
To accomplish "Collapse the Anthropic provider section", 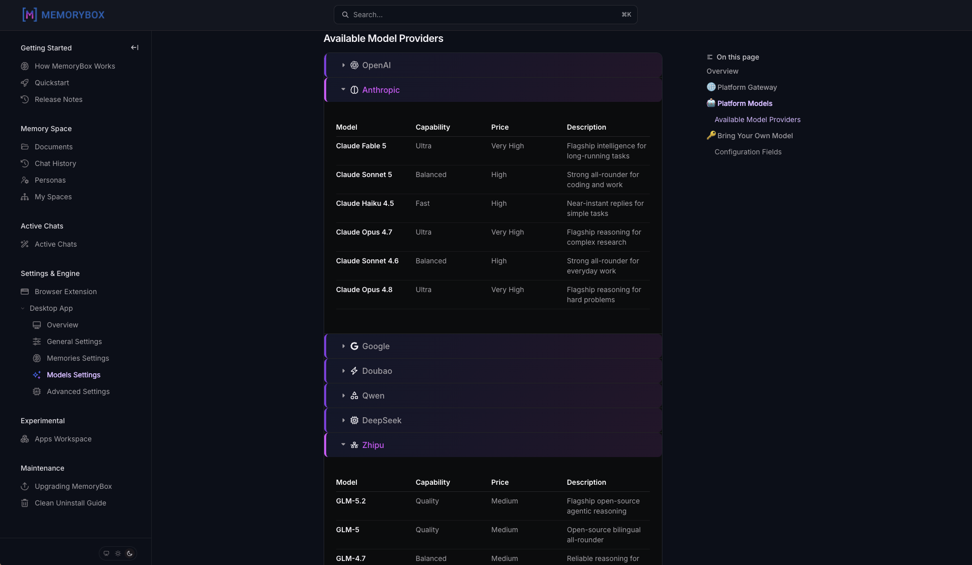I will [x=493, y=90].
